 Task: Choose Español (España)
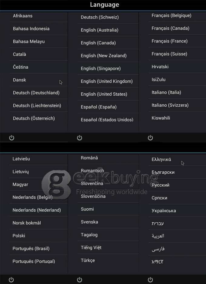(99, 107)
